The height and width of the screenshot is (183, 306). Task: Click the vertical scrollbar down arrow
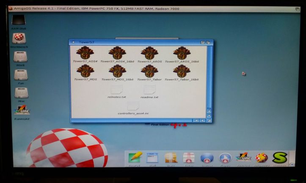click(x=209, y=115)
